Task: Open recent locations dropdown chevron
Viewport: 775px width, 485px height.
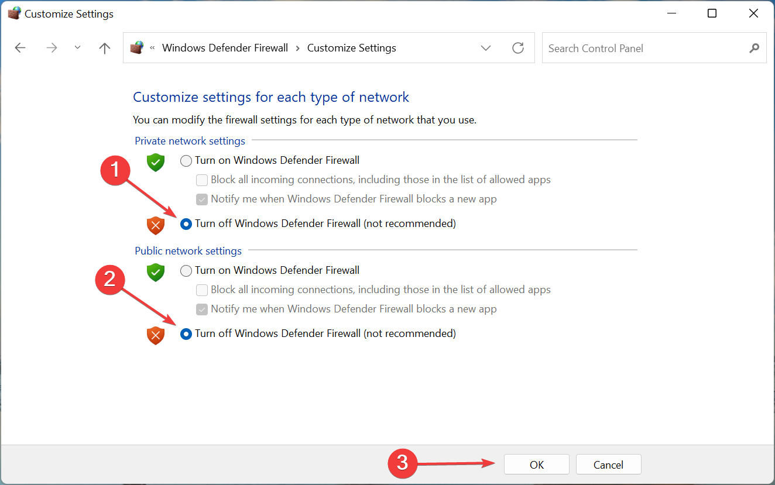Action: (77, 48)
